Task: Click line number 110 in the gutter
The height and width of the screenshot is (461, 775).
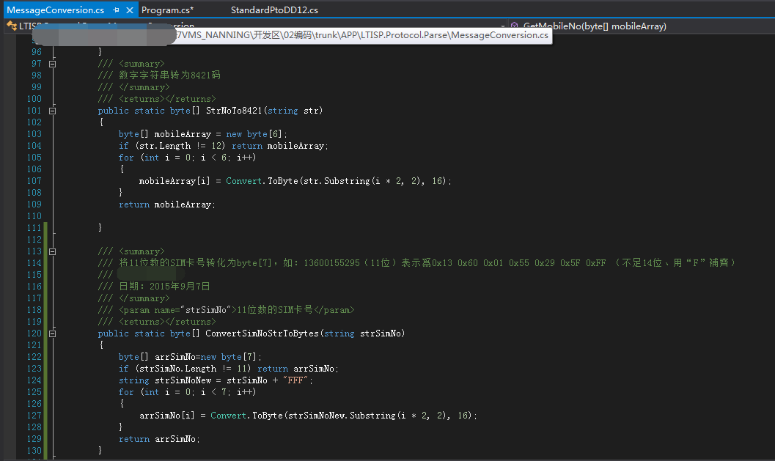Action: (34, 216)
